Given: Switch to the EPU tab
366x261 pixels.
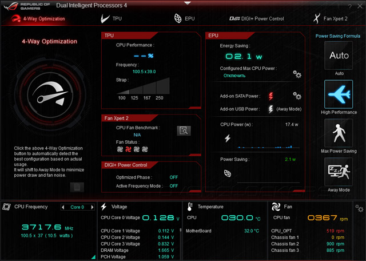Looking at the screenshot, I should [x=184, y=18].
